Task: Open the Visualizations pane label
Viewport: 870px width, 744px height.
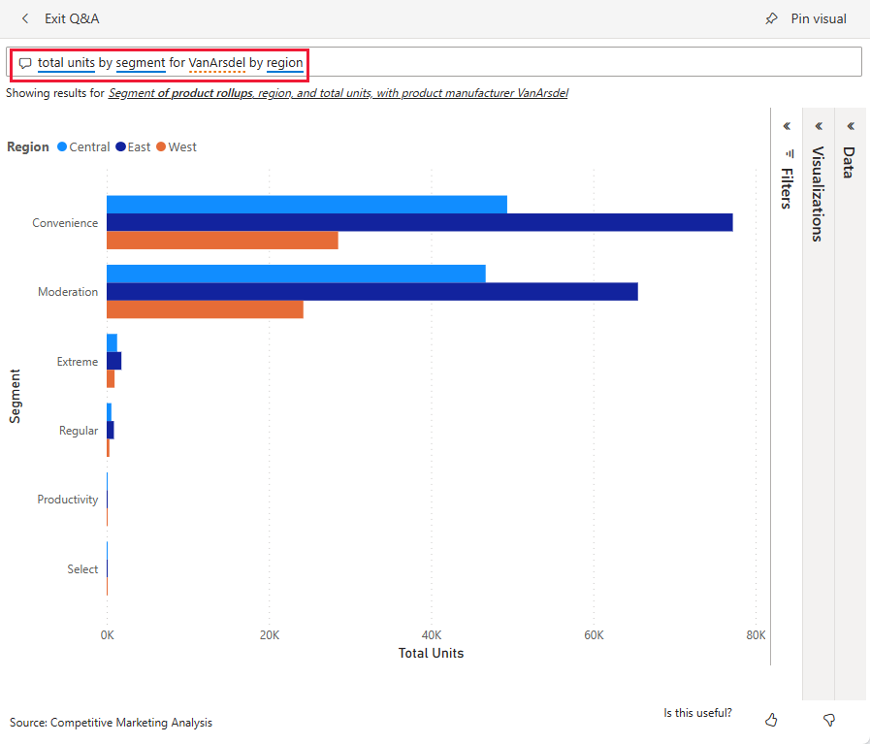Action: (x=818, y=194)
